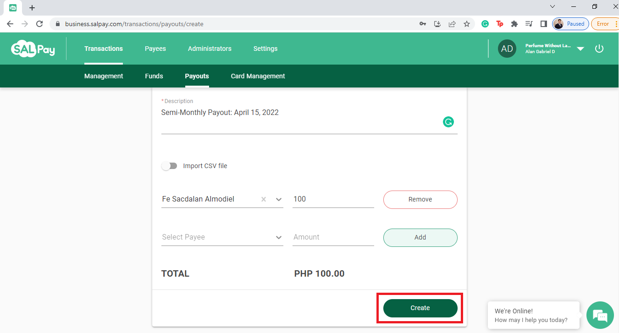This screenshot has width=619, height=333.
Task: Select the SALPay browser tab
Action: click(13, 8)
